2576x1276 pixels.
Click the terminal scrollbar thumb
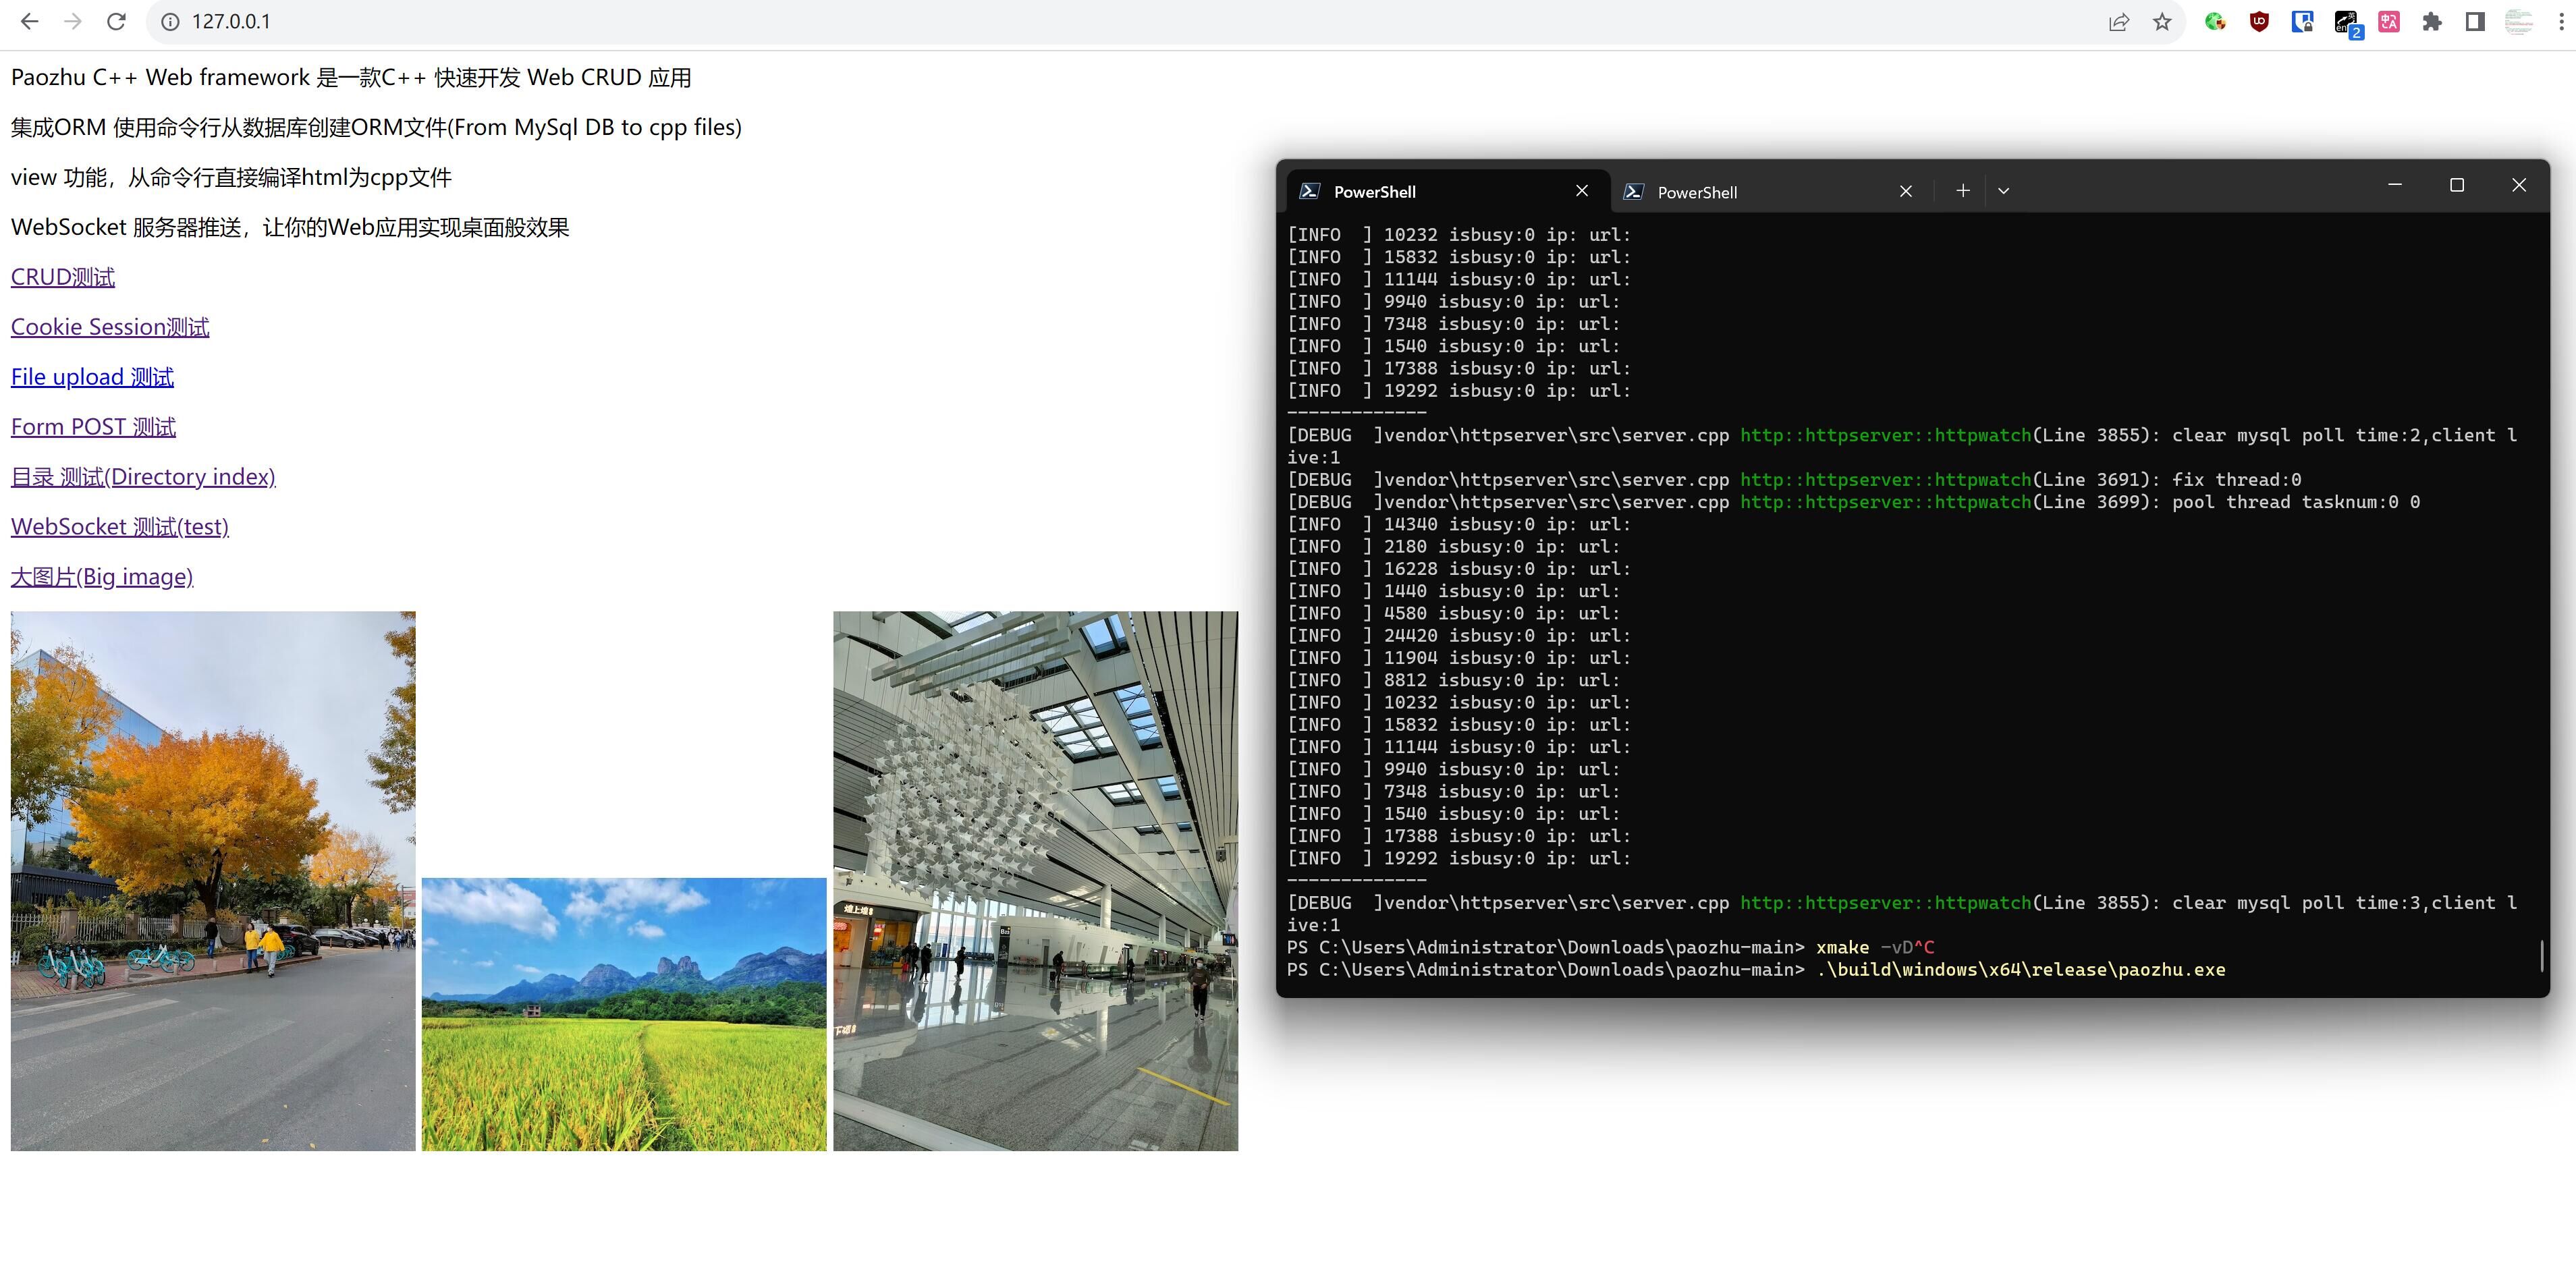pos(2541,955)
